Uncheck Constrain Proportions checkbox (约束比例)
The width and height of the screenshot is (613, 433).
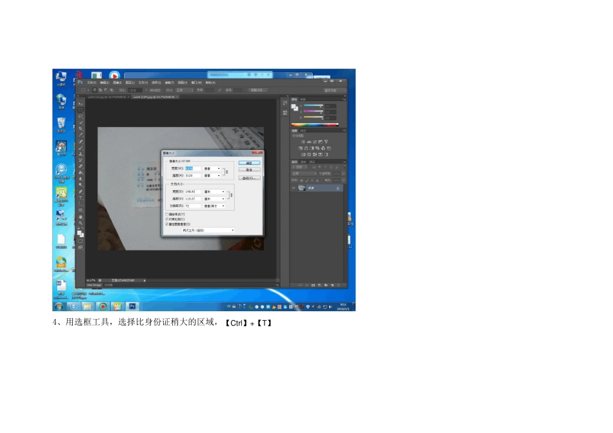point(167,220)
